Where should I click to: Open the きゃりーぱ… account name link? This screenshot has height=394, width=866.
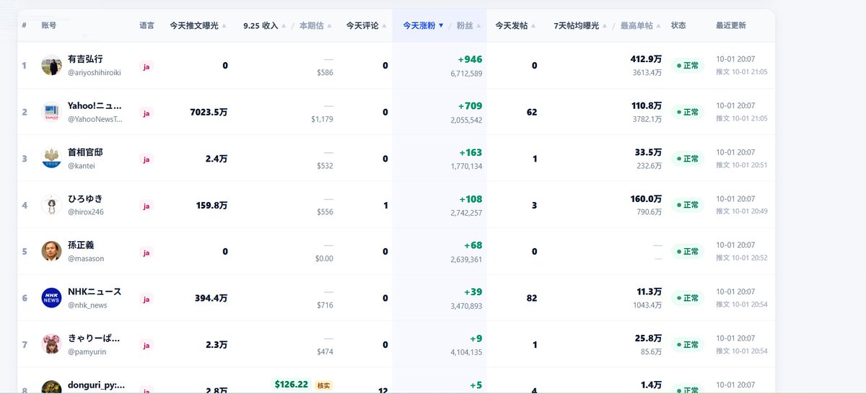point(94,338)
